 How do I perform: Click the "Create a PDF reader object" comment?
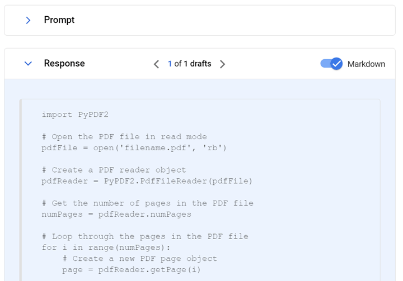[114, 170]
